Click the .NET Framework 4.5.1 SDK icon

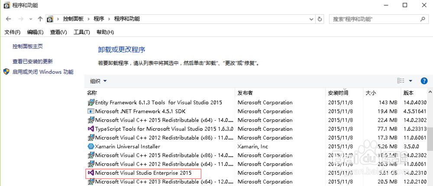point(91,112)
